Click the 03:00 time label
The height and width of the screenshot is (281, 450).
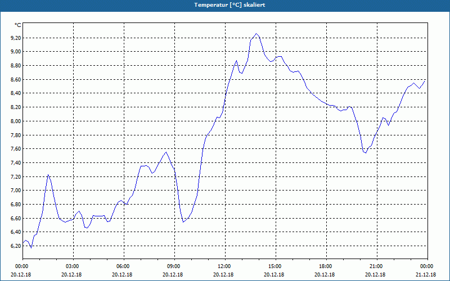point(72,266)
